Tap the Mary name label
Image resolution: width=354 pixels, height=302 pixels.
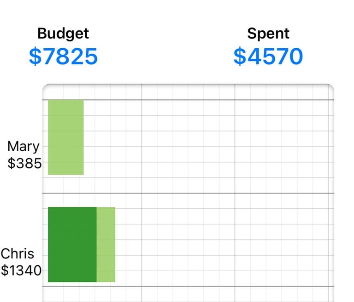coord(24,146)
